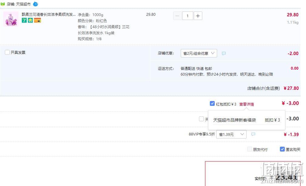Click the 普通配送 快递 包邮 text
Viewport: 306px width, 186px height.
pos(196,68)
